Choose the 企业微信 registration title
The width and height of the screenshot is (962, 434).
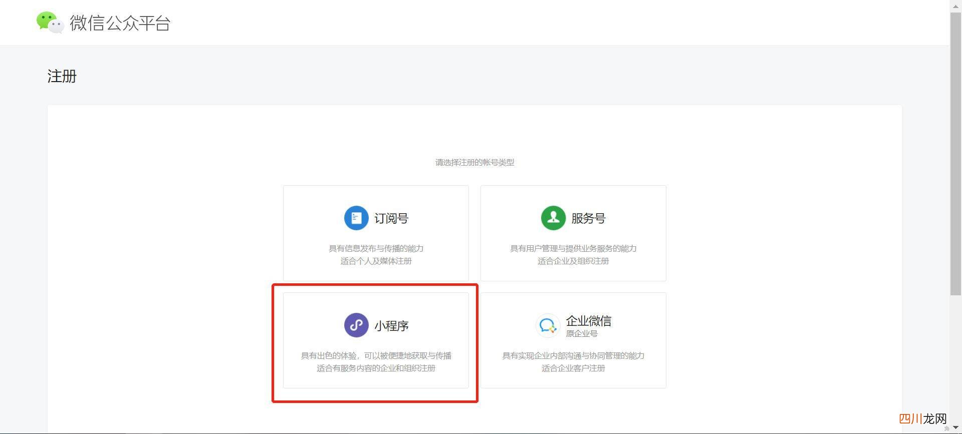tap(589, 320)
